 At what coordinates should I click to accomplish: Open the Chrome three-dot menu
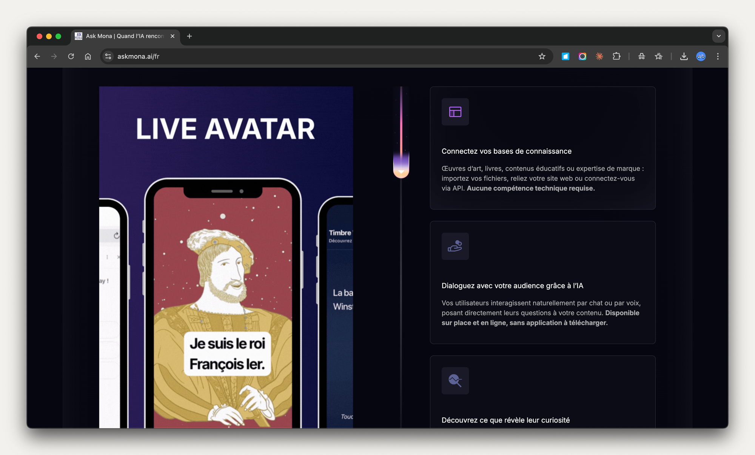(718, 56)
